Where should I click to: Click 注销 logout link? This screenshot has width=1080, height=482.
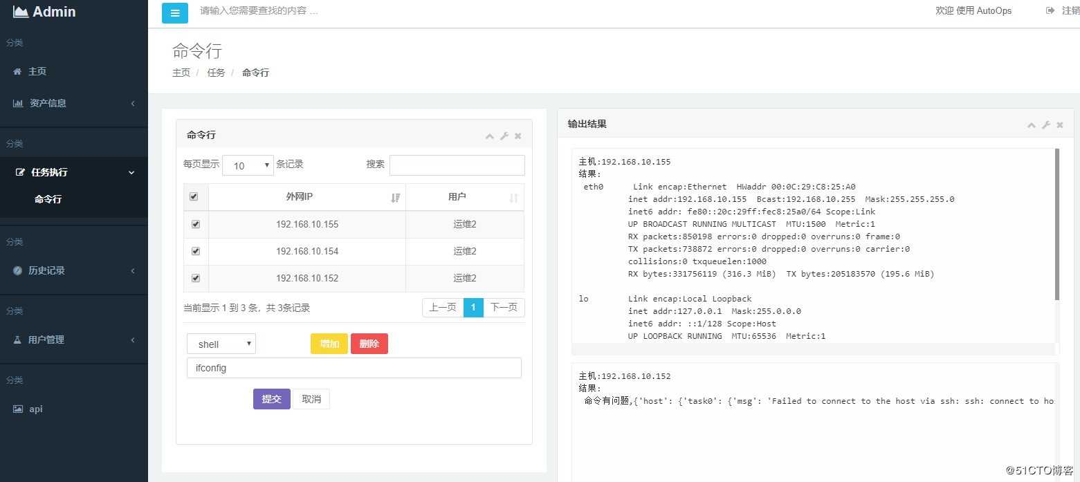1070,10
